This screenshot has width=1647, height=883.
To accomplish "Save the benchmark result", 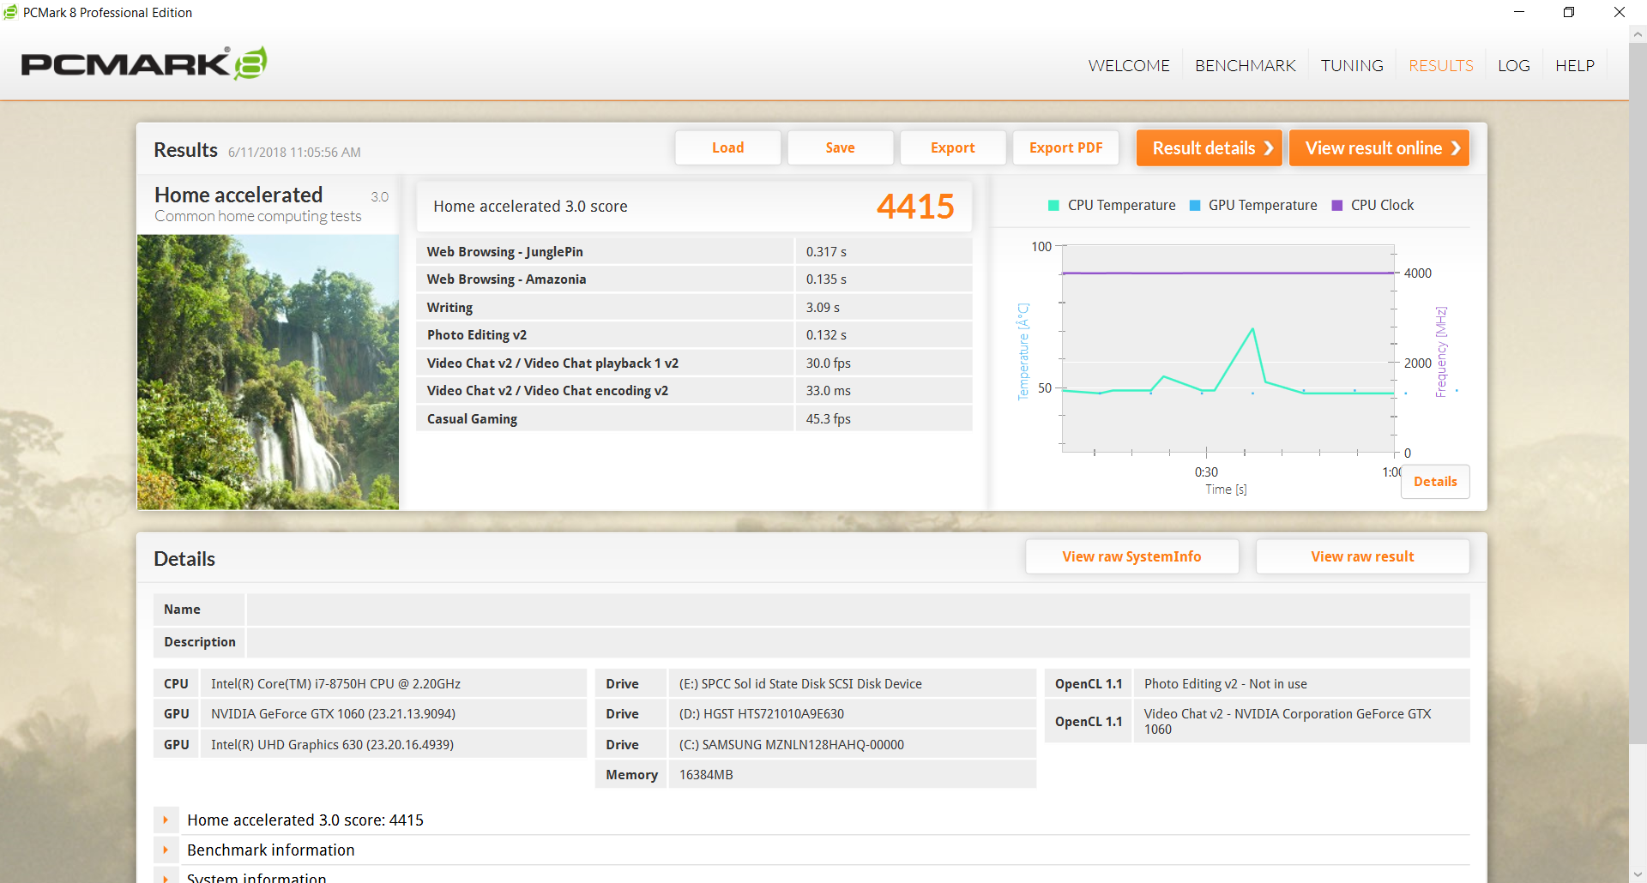I will pos(841,147).
